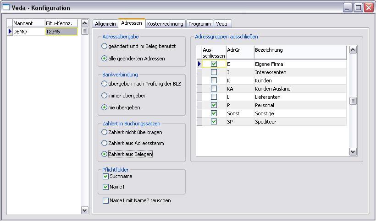376x221 pixels.
Task: Click the row indicator arrow beside DEMO
Action: [10, 32]
